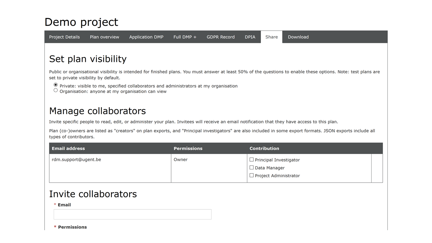Switch to the Plan overview tab
The width and height of the screenshot is (432, 243).
(104, 37)
